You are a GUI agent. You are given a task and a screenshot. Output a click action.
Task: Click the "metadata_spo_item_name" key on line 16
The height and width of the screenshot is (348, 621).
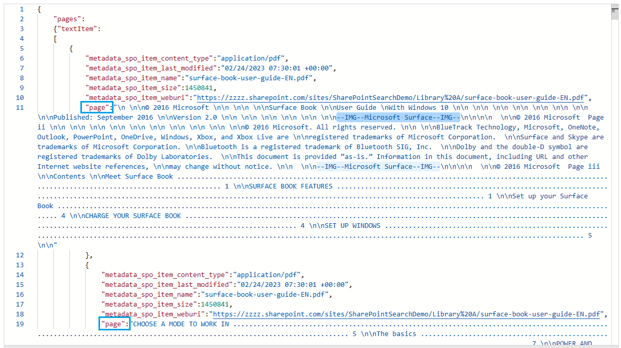(x=149, y=295)
